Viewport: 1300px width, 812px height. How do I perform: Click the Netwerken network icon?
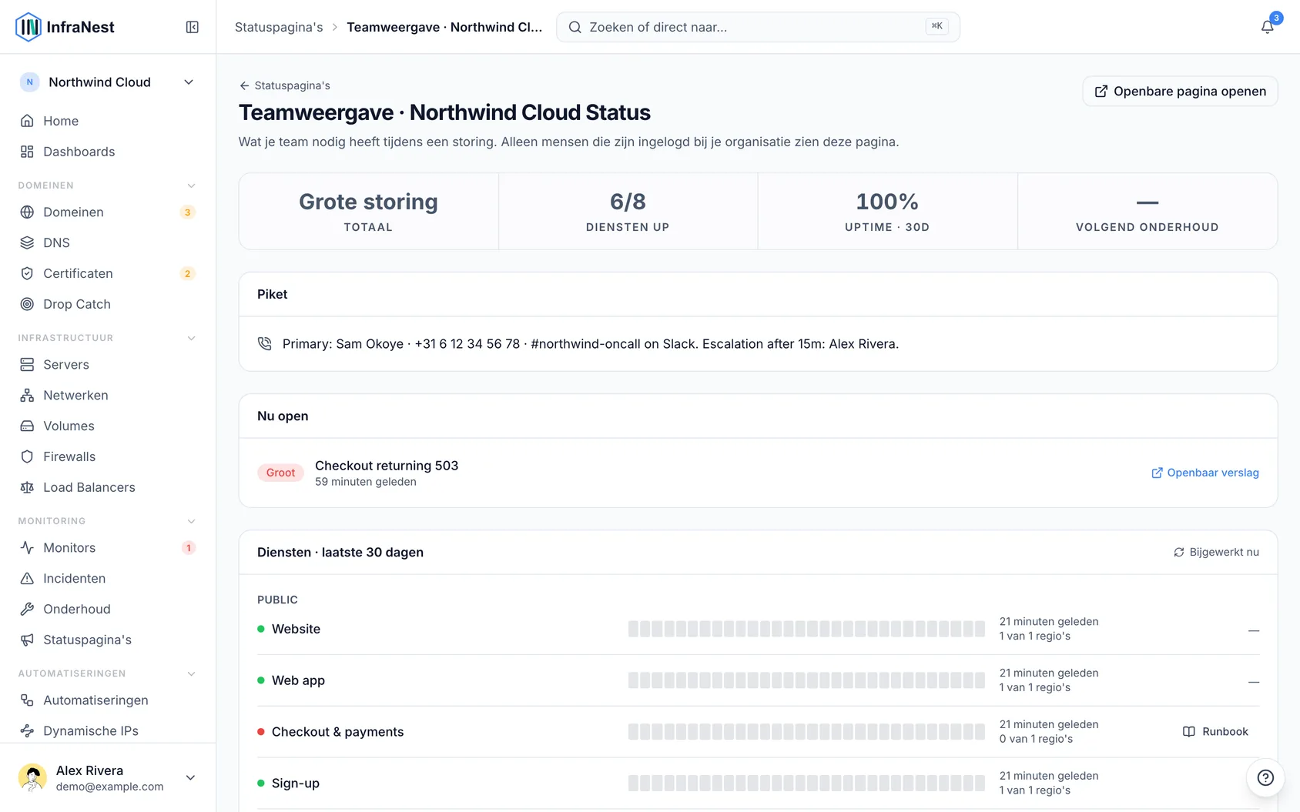pyautogui.click(x=27, y=395)
